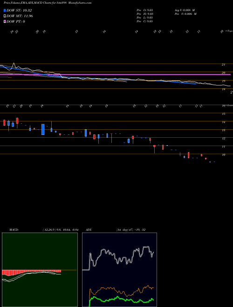Click the Pre H: 9.05 value

[x=145, y=14]
